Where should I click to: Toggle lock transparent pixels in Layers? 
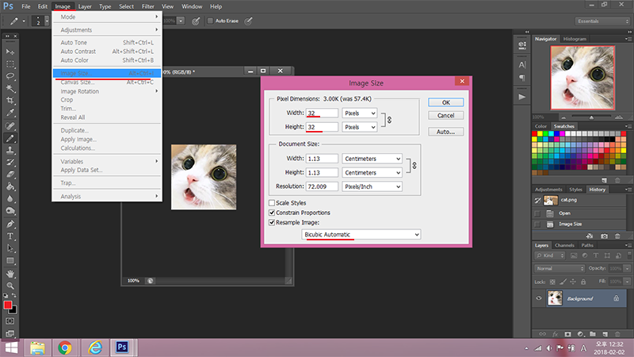point(552,282)
